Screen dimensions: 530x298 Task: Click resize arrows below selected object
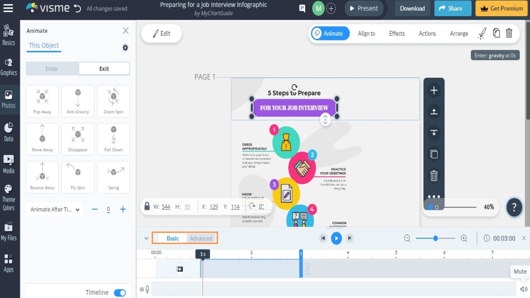[x=325, y=120]
